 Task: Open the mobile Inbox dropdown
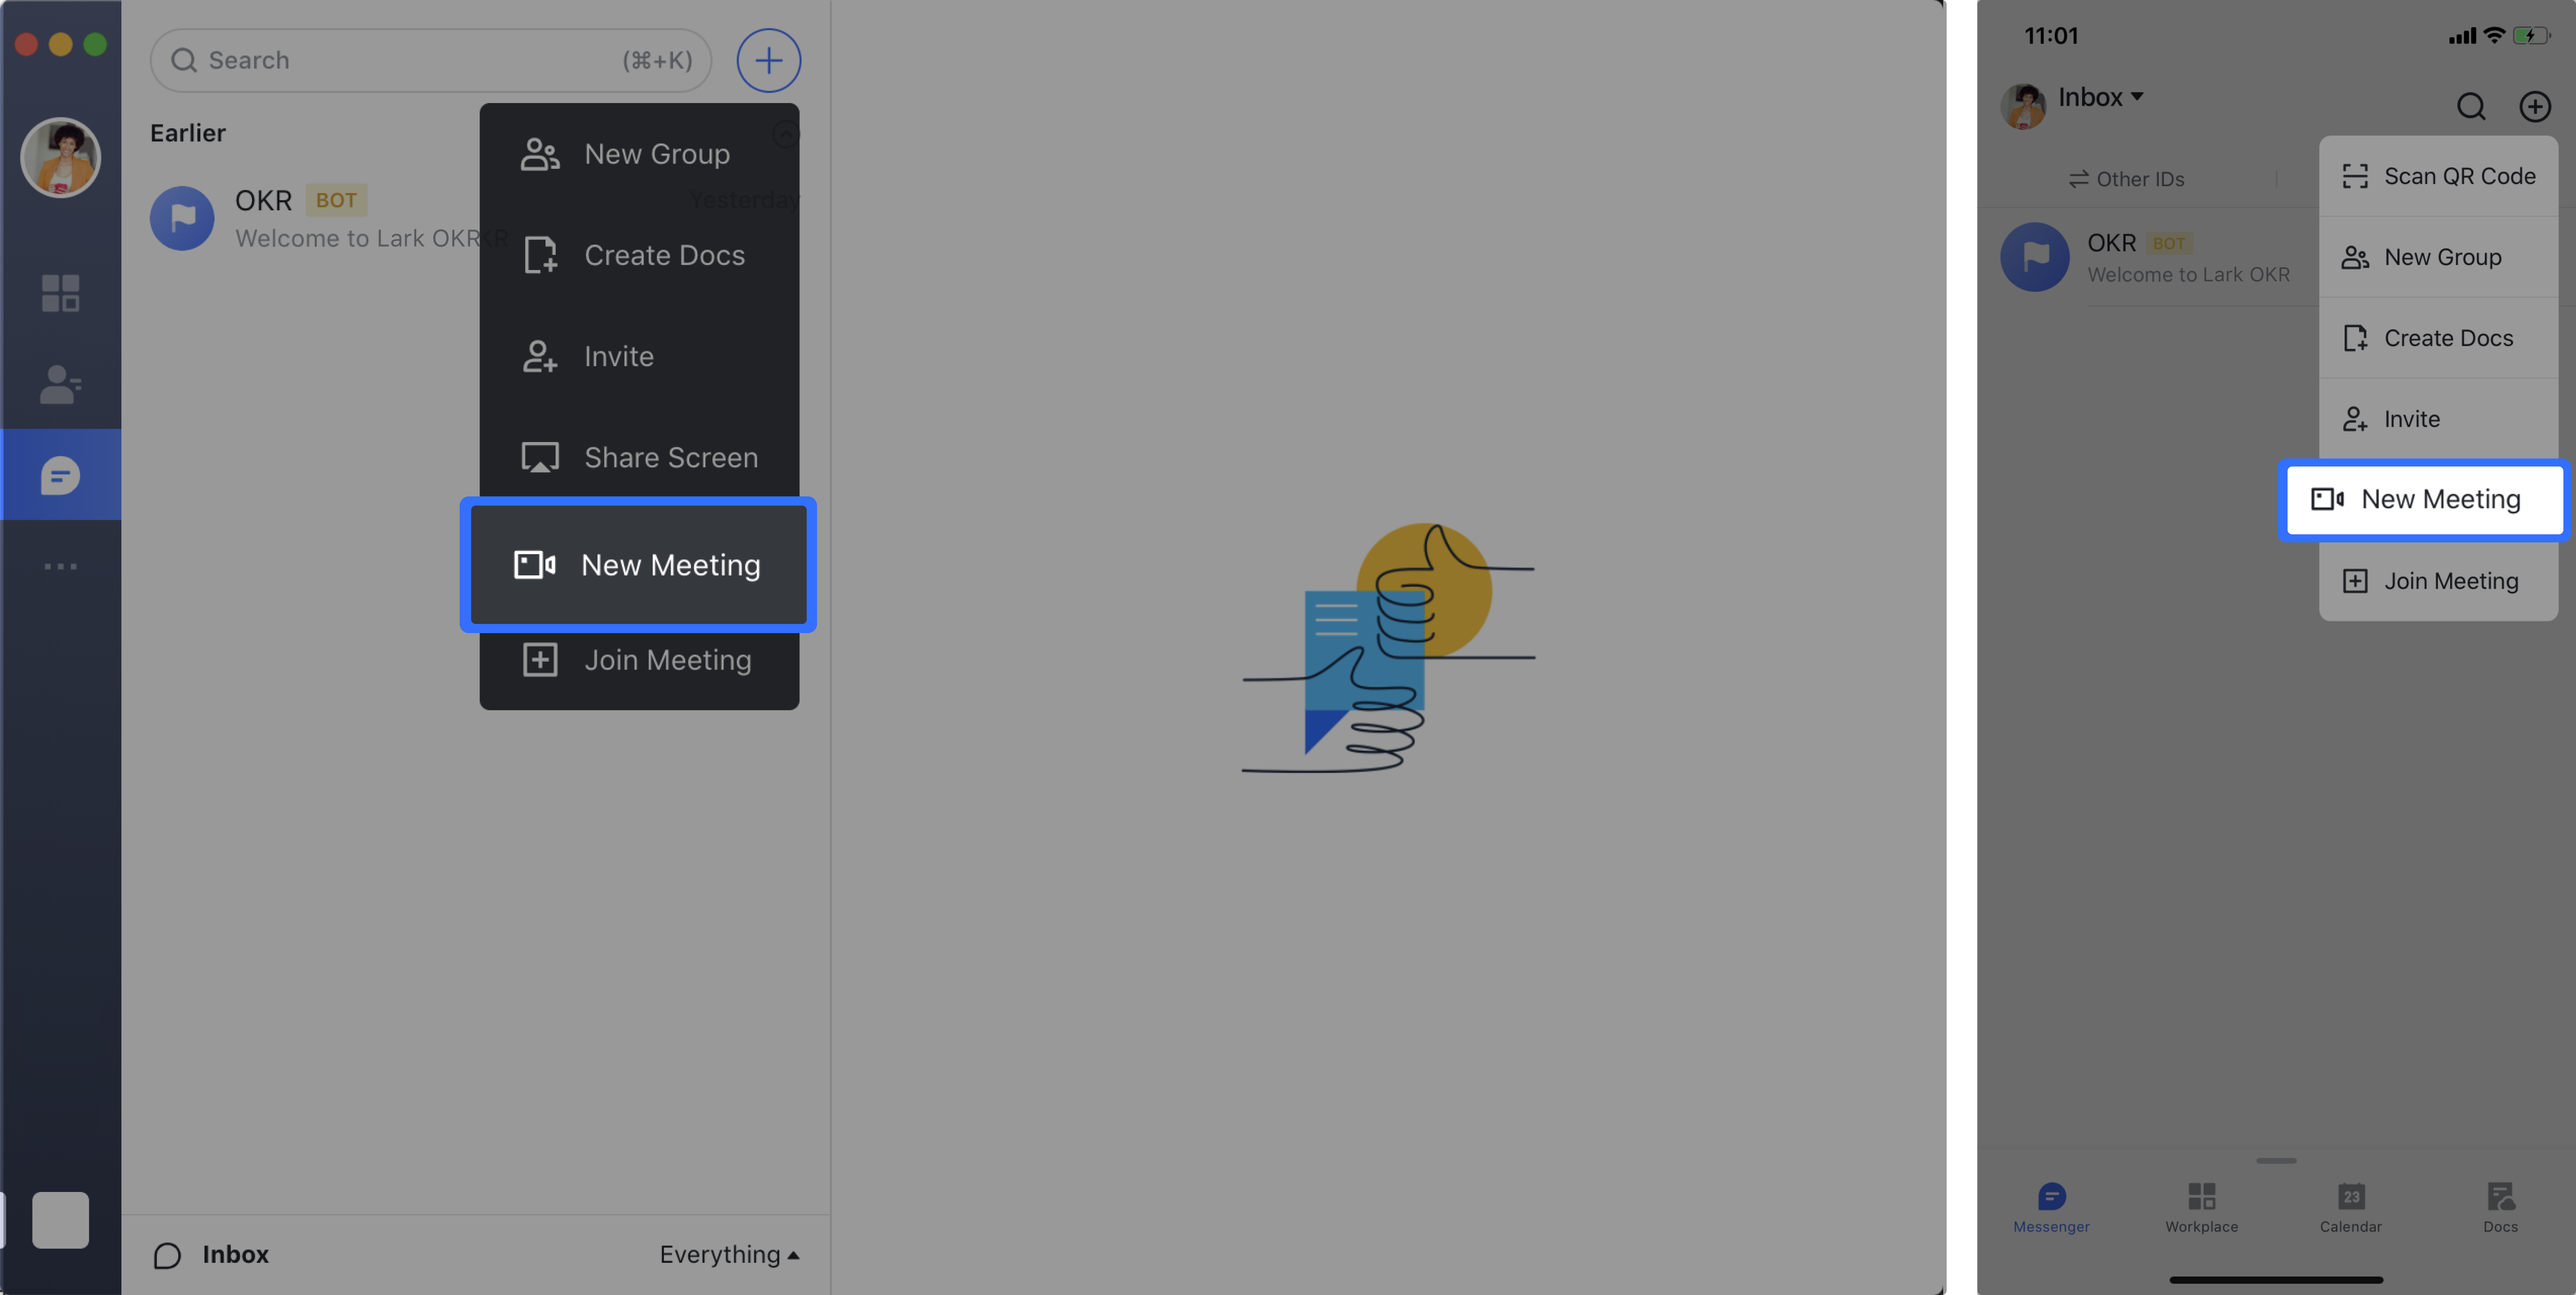pos(2100,97)
